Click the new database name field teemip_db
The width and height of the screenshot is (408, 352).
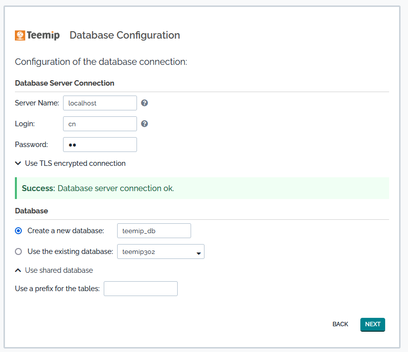(x=154, y=231)
